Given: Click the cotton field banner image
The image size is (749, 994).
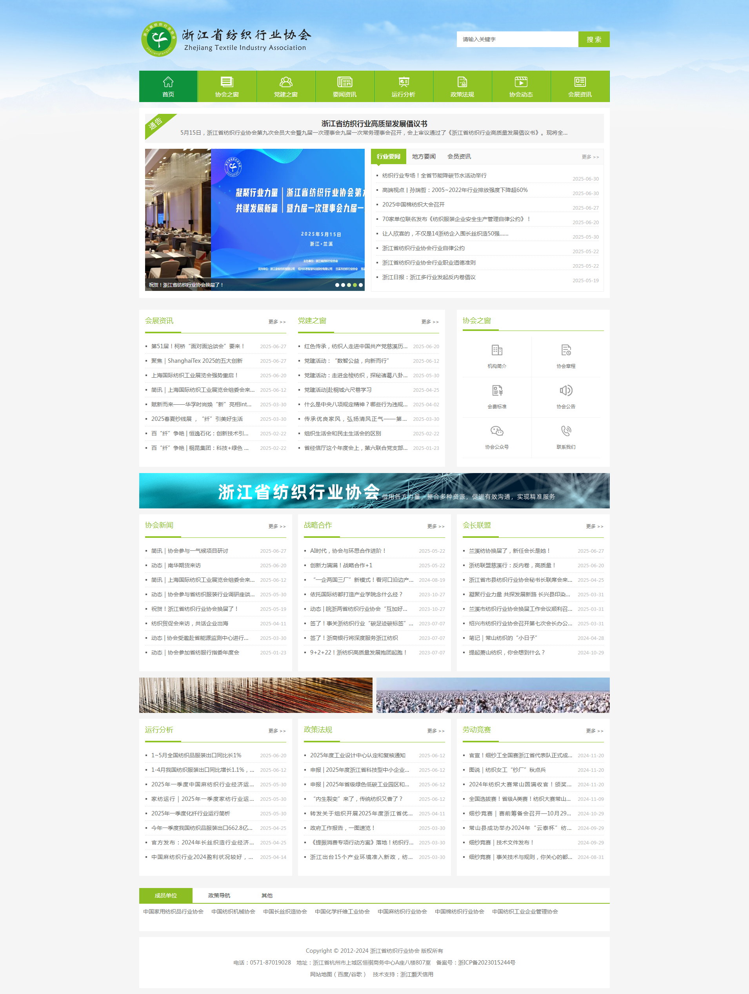Looking at the screenshot, I should click(x=493, y=695).
